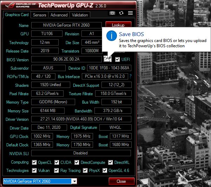Toggle the UEFI checkbox

pos(117,59)
